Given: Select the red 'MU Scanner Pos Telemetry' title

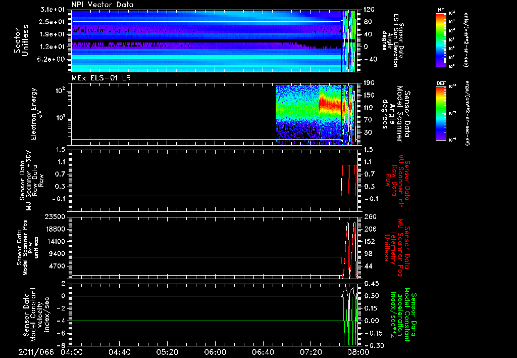Looking at the screenshot, I should point(397,248).
